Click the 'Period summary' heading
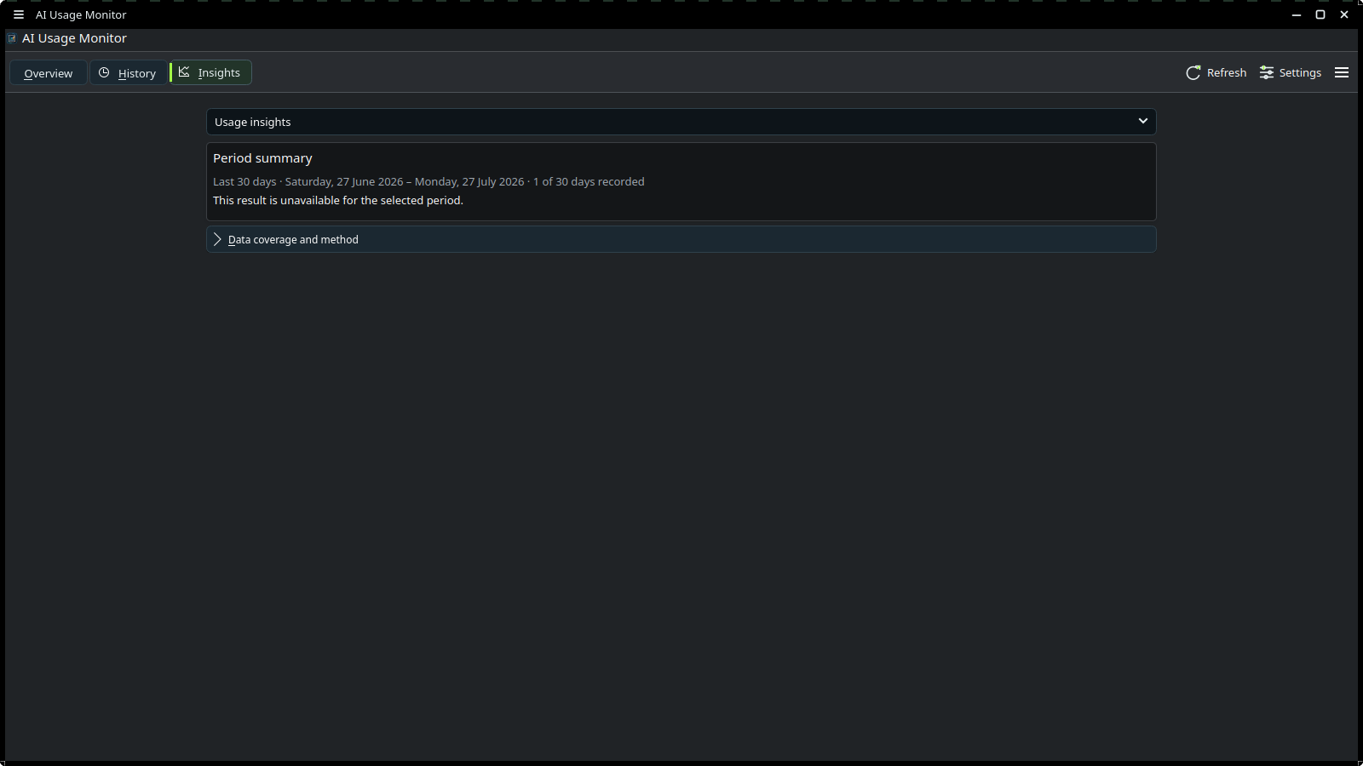The image size is (1363, 766). [262, 158]
